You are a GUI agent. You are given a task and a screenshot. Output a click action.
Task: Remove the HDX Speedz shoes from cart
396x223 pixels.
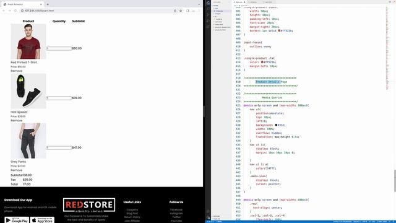(x=17, y=120)
